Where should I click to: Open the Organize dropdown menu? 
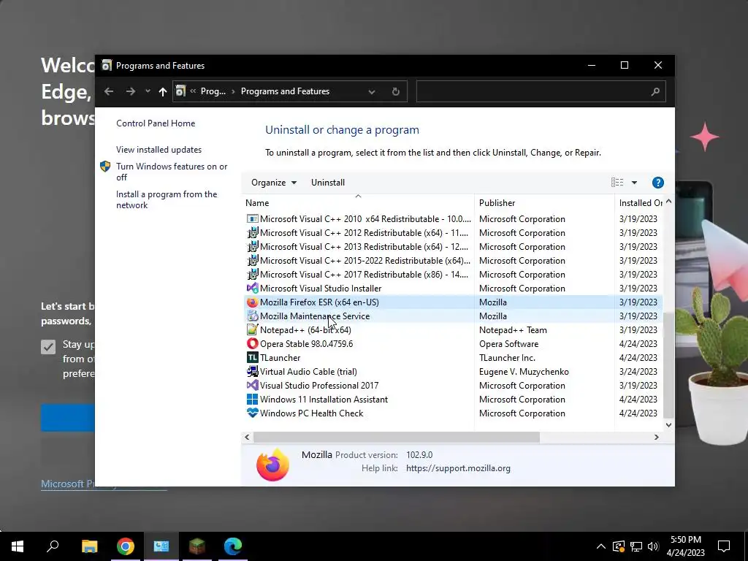click(274, 183)
